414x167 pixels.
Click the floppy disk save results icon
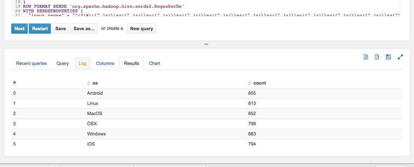pos(388,57)
